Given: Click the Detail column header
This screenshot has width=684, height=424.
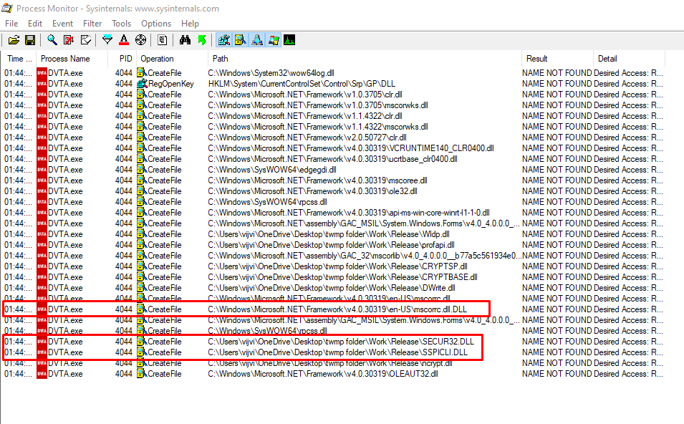Looking at the screenshot, I should [629, 59].
